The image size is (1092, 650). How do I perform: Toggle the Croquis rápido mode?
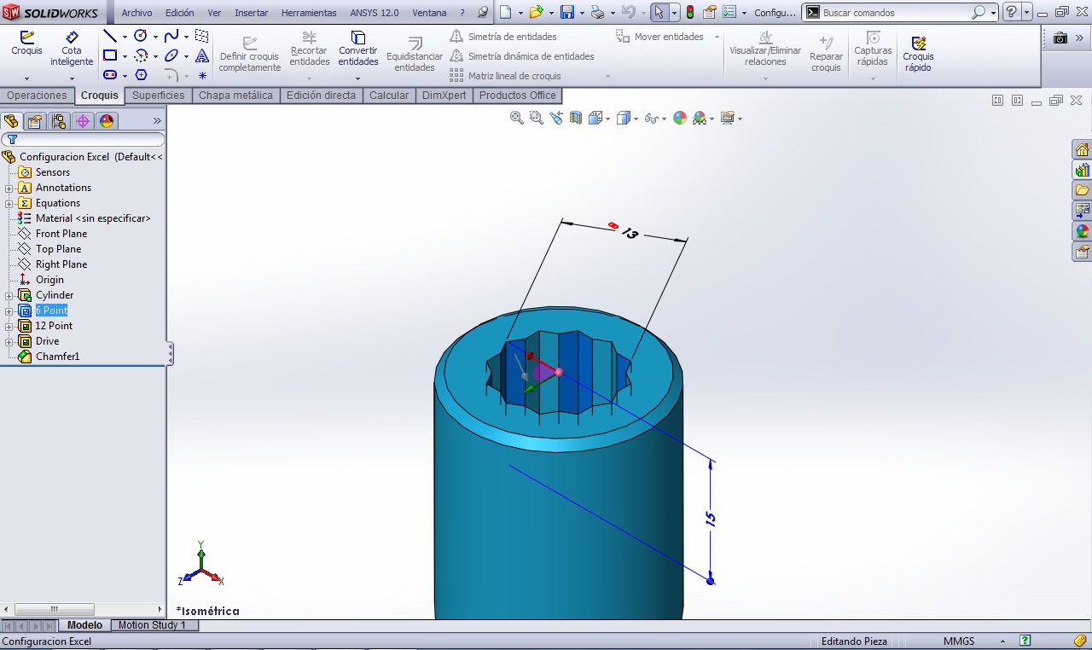coord(919,52)
